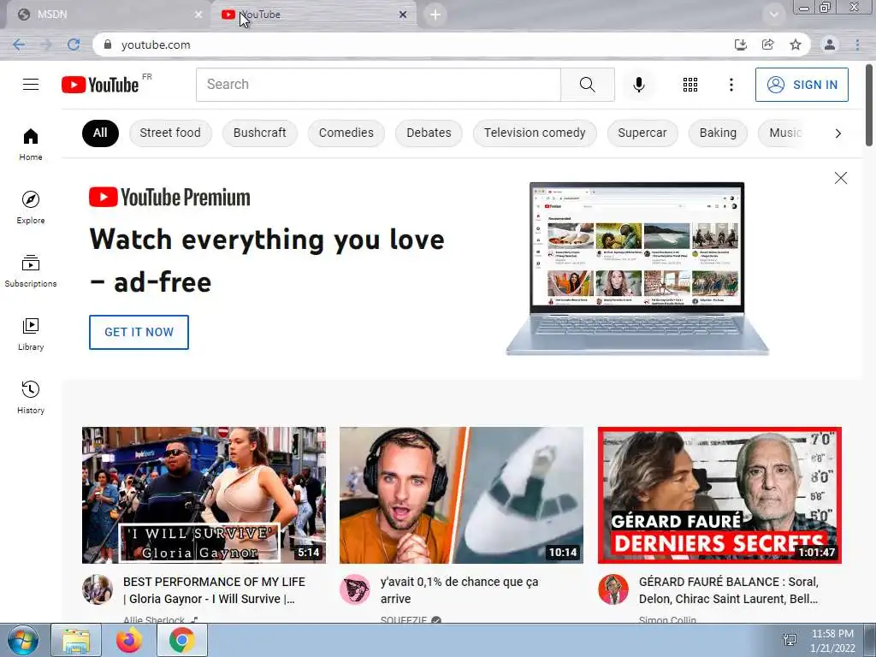Open "y'avait 0,1% de chance" title
This screenshot has height=657, width=876.
coord(459,590)
